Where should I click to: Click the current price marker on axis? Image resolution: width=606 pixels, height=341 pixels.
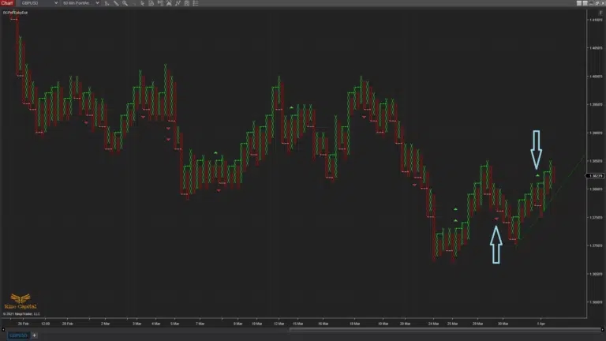click(x=596, y=177)
